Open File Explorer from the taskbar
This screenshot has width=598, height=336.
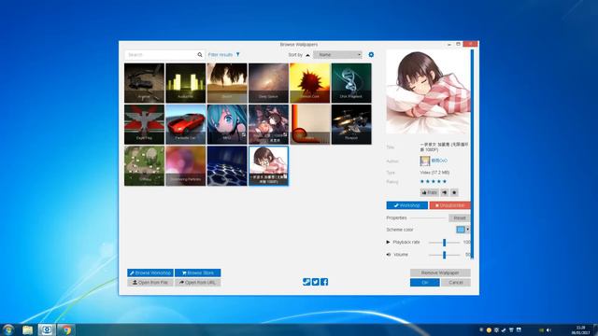coord(27,329)
